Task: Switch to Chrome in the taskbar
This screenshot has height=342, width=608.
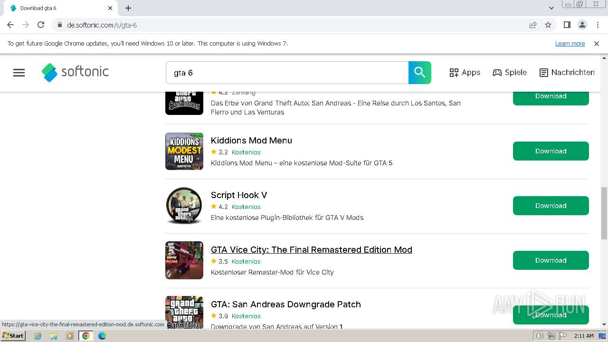Action: [86, 336]
